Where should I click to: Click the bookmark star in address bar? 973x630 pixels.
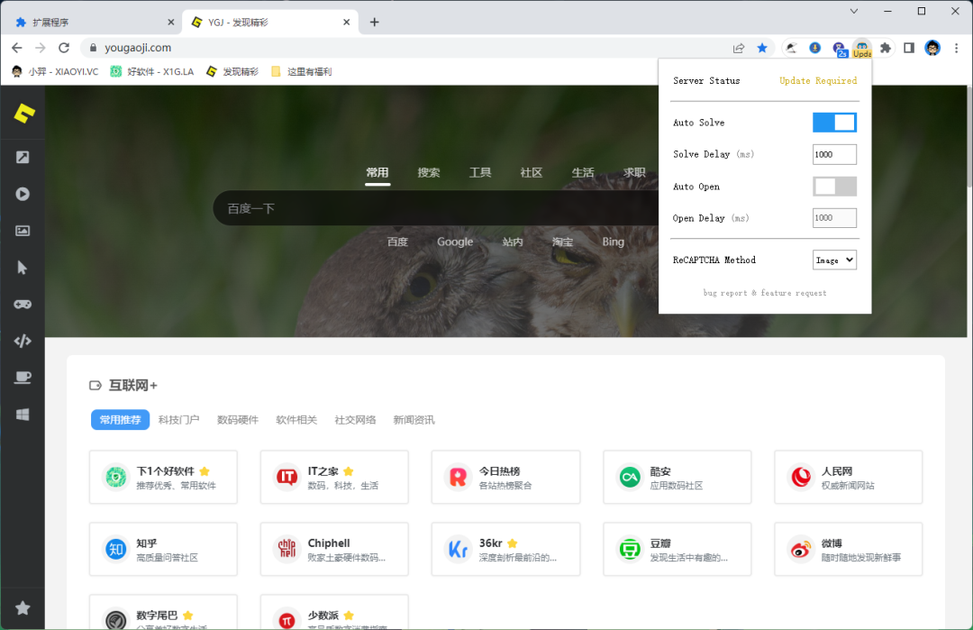pyautogui.click(x=762, y=48)
